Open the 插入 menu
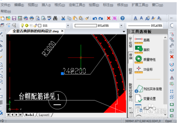This screenshot has width=177, height=123. [46, 5]
